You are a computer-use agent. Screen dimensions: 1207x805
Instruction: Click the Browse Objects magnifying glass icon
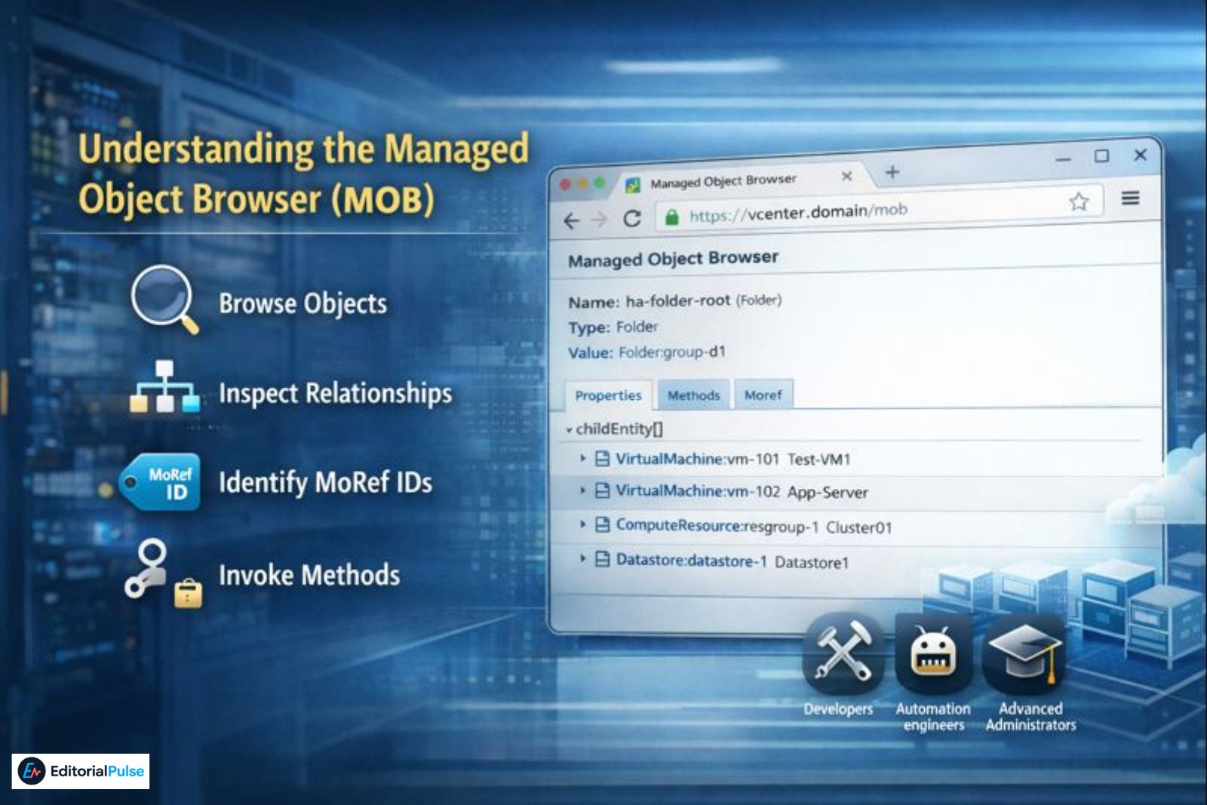point(162,302)
